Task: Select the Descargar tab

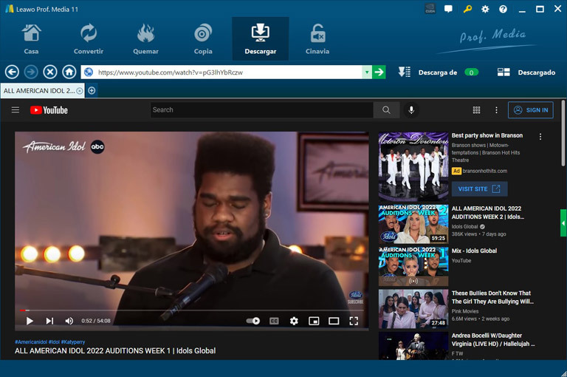Action: coord(261,38)
